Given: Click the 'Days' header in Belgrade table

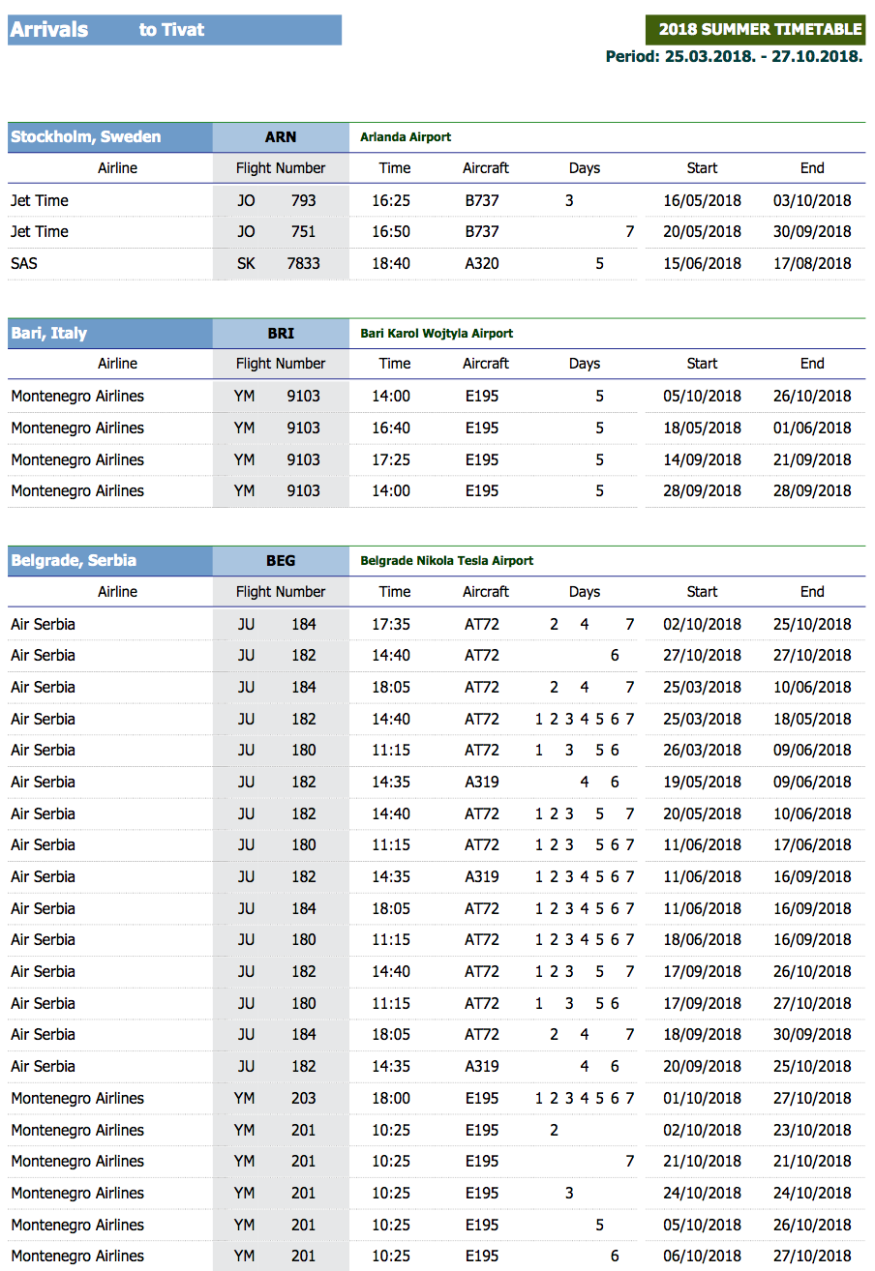Looking at the screenshot, I should 585,592.
